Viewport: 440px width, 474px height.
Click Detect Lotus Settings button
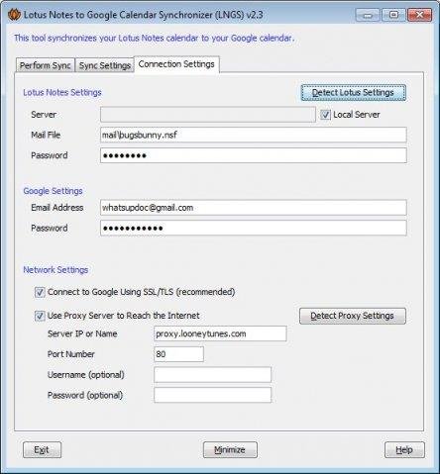click(x=353, y=93)
